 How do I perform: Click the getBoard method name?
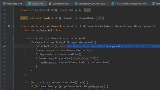click(42, 10)
